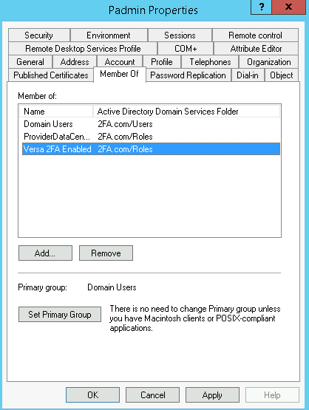
Task: Confirm with the OK button
Action: click(93, 394)
